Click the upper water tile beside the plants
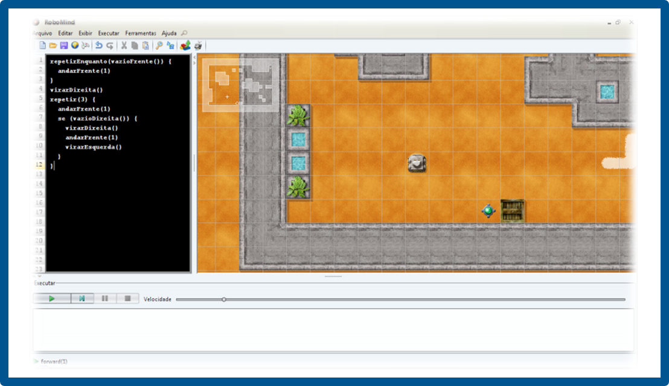Image resolution: width=669 pixels, height=386 pixels. point(298,139)
